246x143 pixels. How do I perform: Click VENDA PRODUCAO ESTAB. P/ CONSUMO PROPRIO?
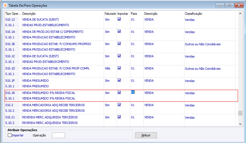56,44
